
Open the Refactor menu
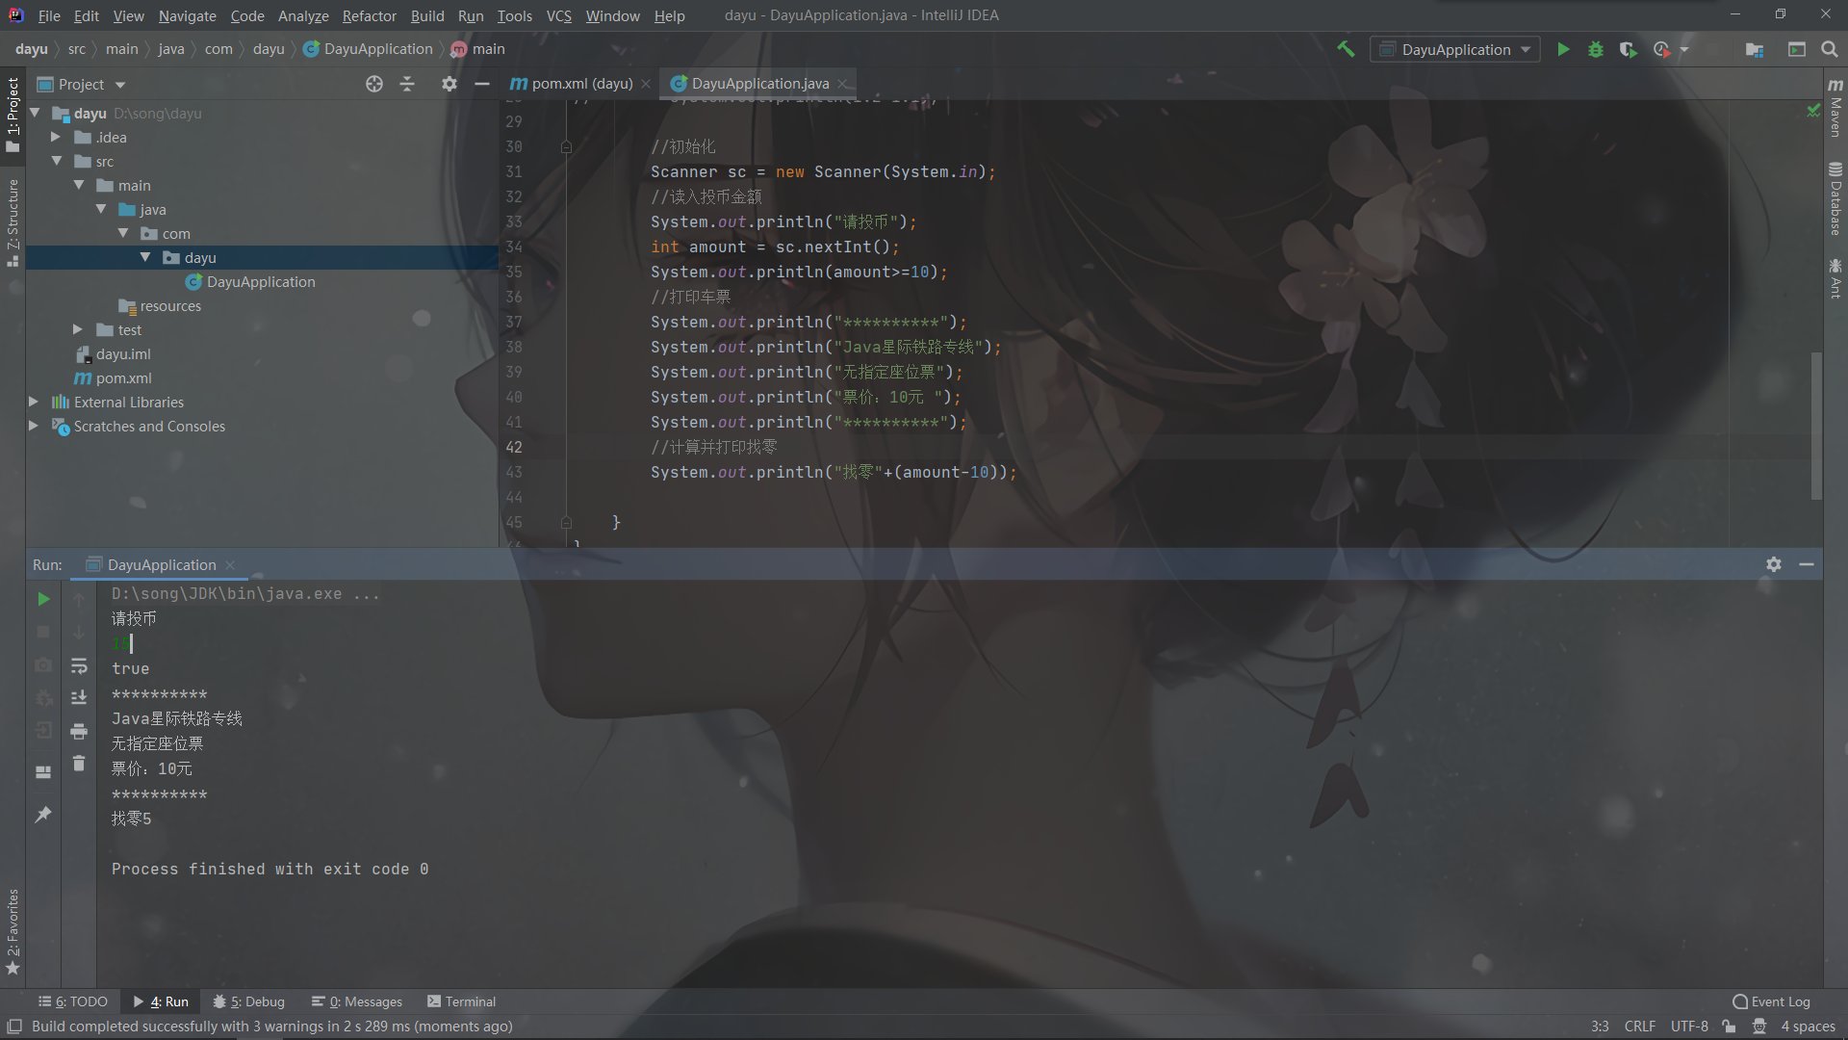coord(369,15)
